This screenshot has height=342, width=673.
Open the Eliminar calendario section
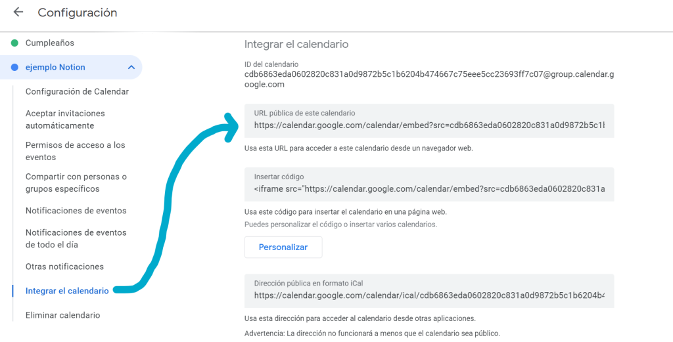pyautogui.click(x=62, y=315)
